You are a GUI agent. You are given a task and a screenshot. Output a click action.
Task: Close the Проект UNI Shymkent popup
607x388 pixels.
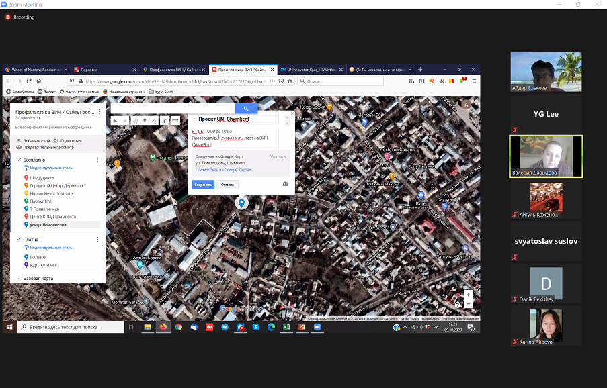click(x=292, y=113)
